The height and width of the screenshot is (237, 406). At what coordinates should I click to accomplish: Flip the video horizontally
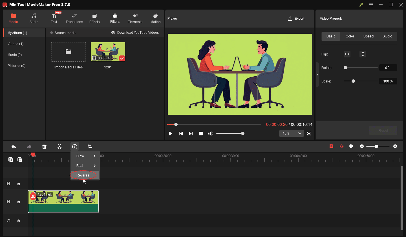[347, 54]
